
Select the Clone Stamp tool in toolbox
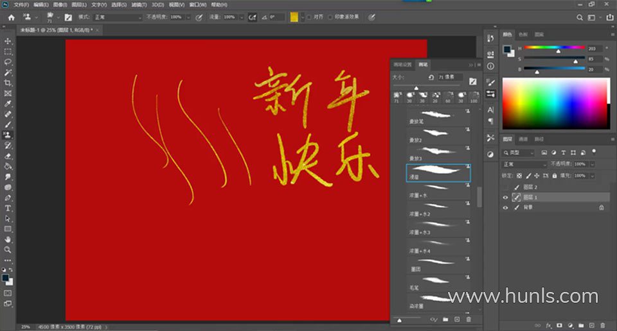pos(8,135)
